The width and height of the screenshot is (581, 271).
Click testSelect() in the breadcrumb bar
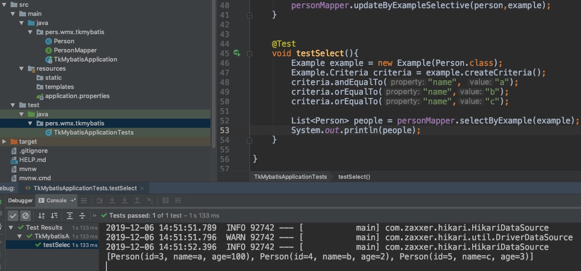click(354, 177)
